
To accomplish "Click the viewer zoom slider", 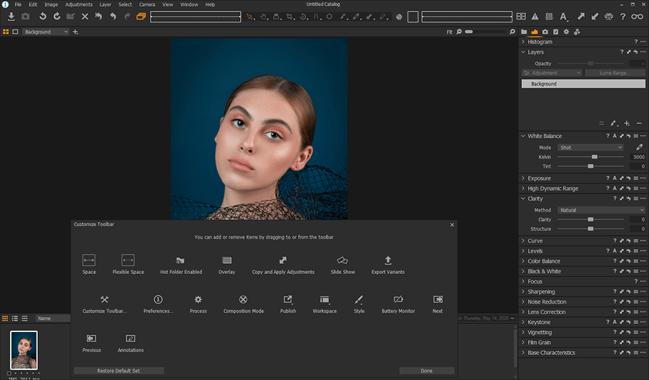I will (x=484, y=32).
